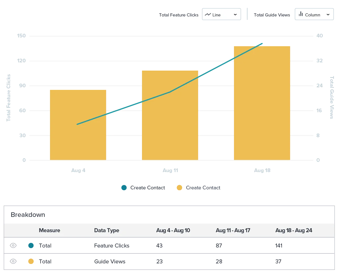This screenshot has width=341, height=275.
Task: Open the Column chart type dropdown
Action: click(313, 14)
